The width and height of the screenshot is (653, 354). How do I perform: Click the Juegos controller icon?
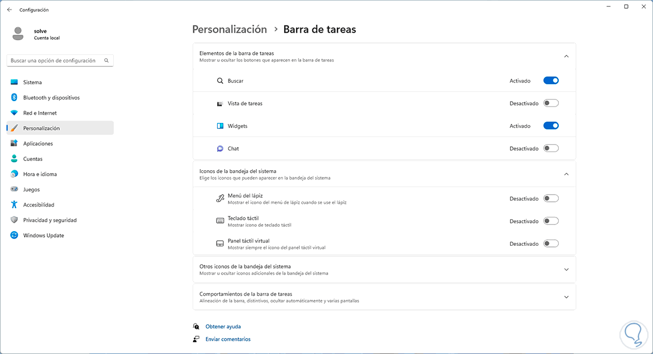(14, 190)
